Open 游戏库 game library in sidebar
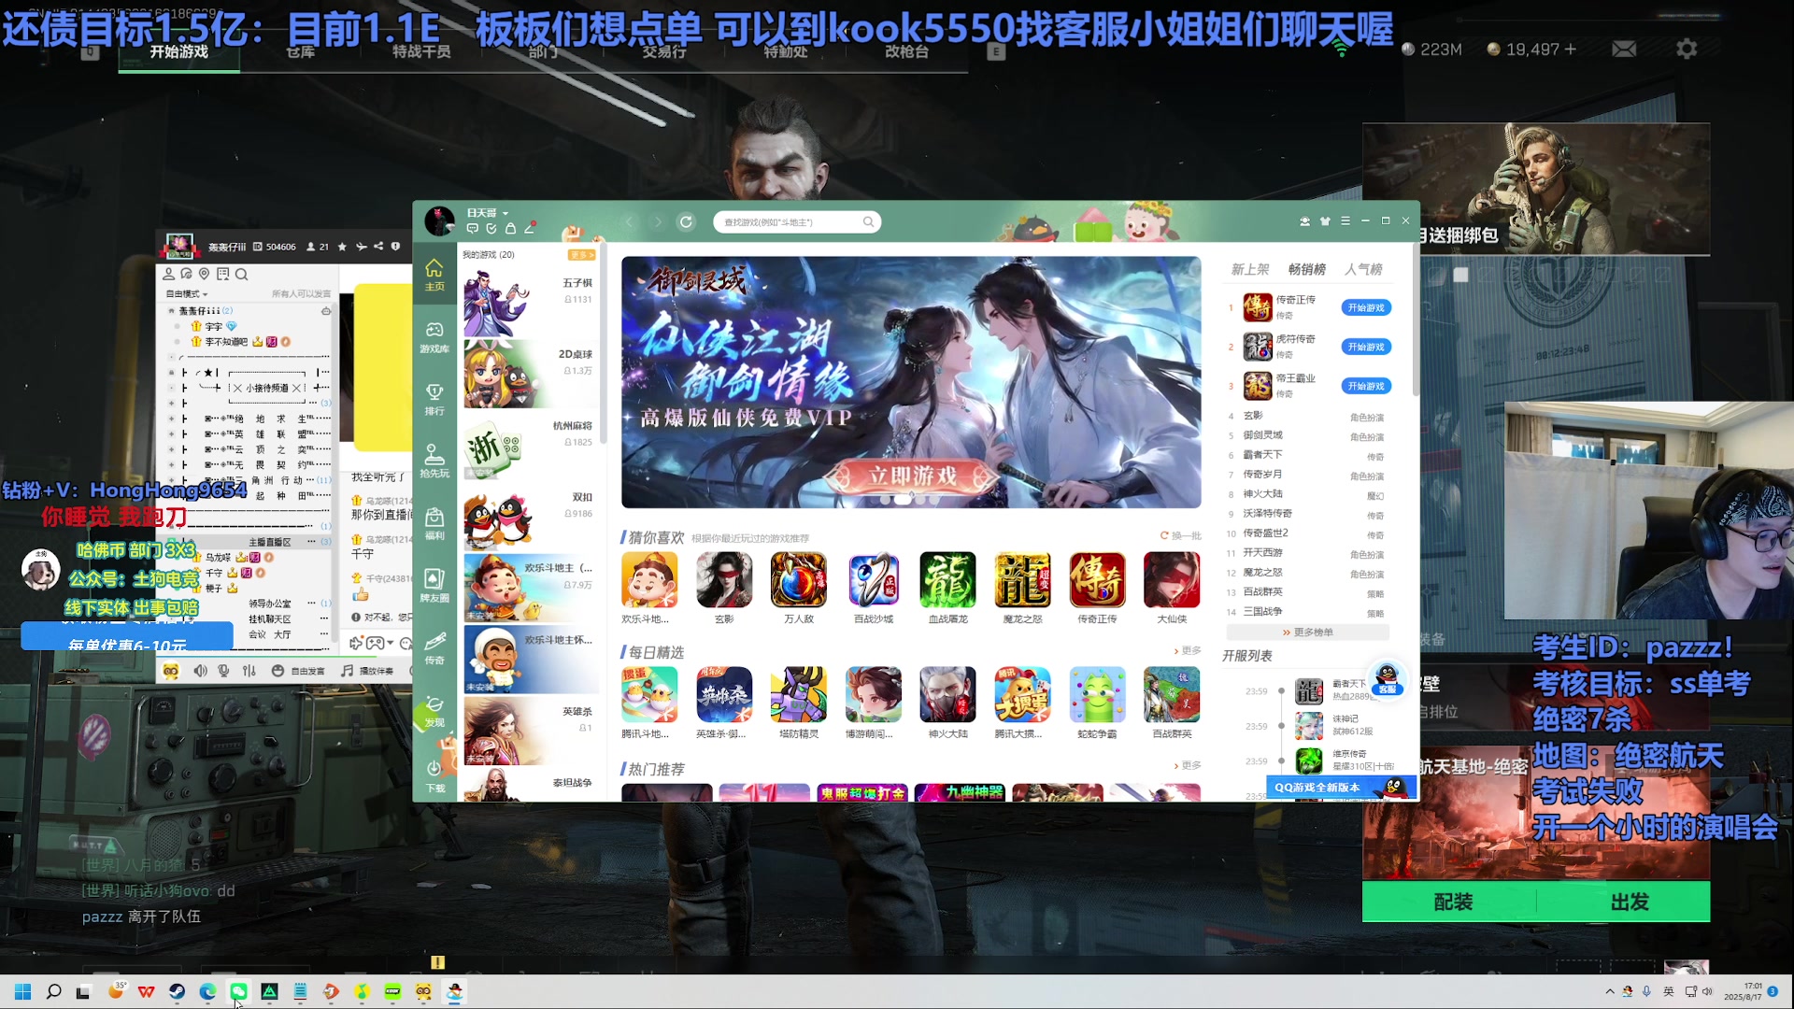Screen dimensions: 1794x1009 [434, 337]
